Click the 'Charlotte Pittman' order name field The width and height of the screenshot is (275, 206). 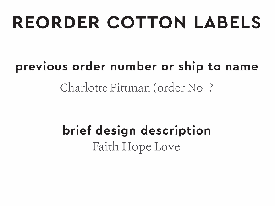point(137,87)
